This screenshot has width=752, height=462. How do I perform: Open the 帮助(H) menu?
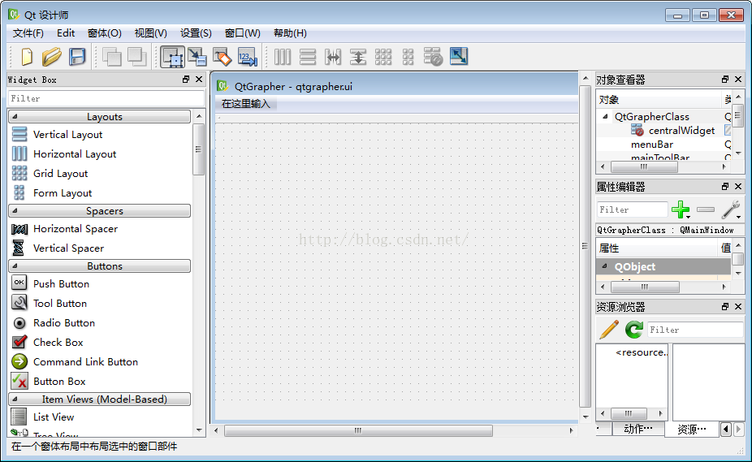pos(290,33)
